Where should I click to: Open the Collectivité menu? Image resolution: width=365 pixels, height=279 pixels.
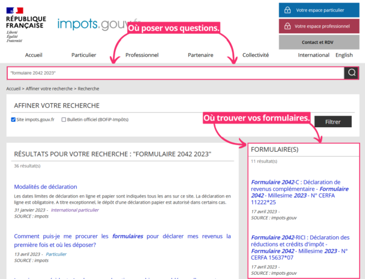[x=256, y=55]
